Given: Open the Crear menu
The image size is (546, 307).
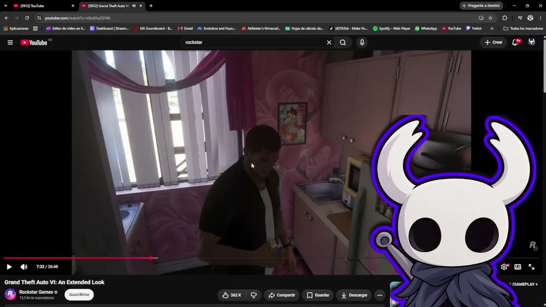Looking at the screenshot, I should (494, 42).
